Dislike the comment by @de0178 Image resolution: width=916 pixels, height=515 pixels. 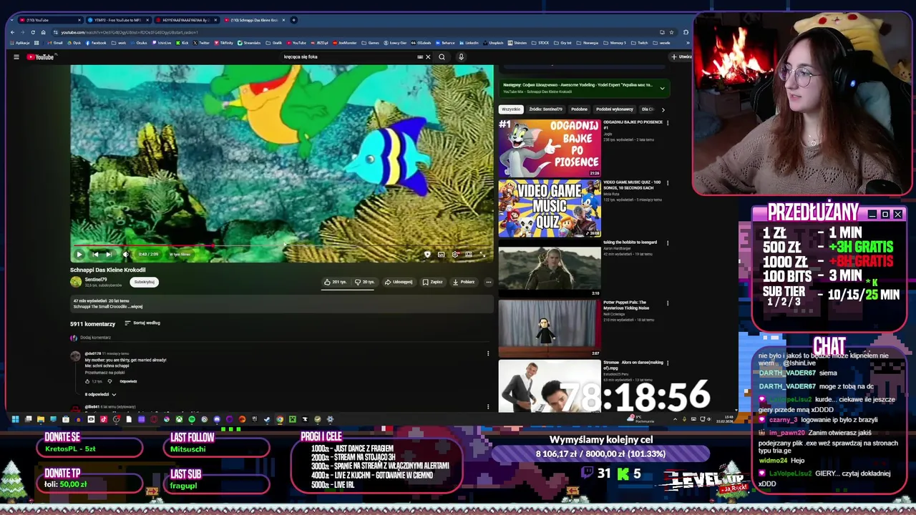109,381
